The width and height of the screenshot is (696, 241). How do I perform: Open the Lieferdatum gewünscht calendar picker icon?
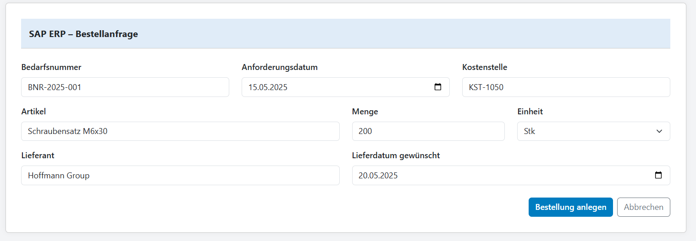(x=658, y=175)
